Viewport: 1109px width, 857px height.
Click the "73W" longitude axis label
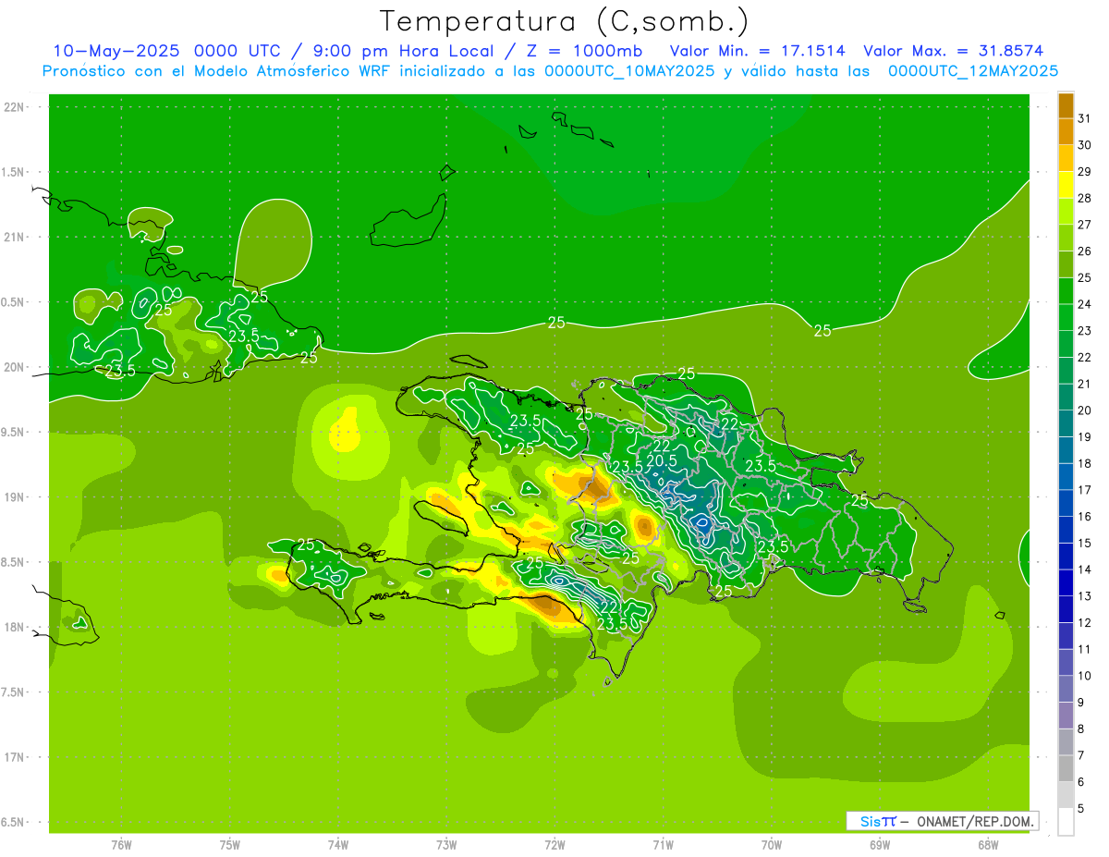click(x=446, y=845)
